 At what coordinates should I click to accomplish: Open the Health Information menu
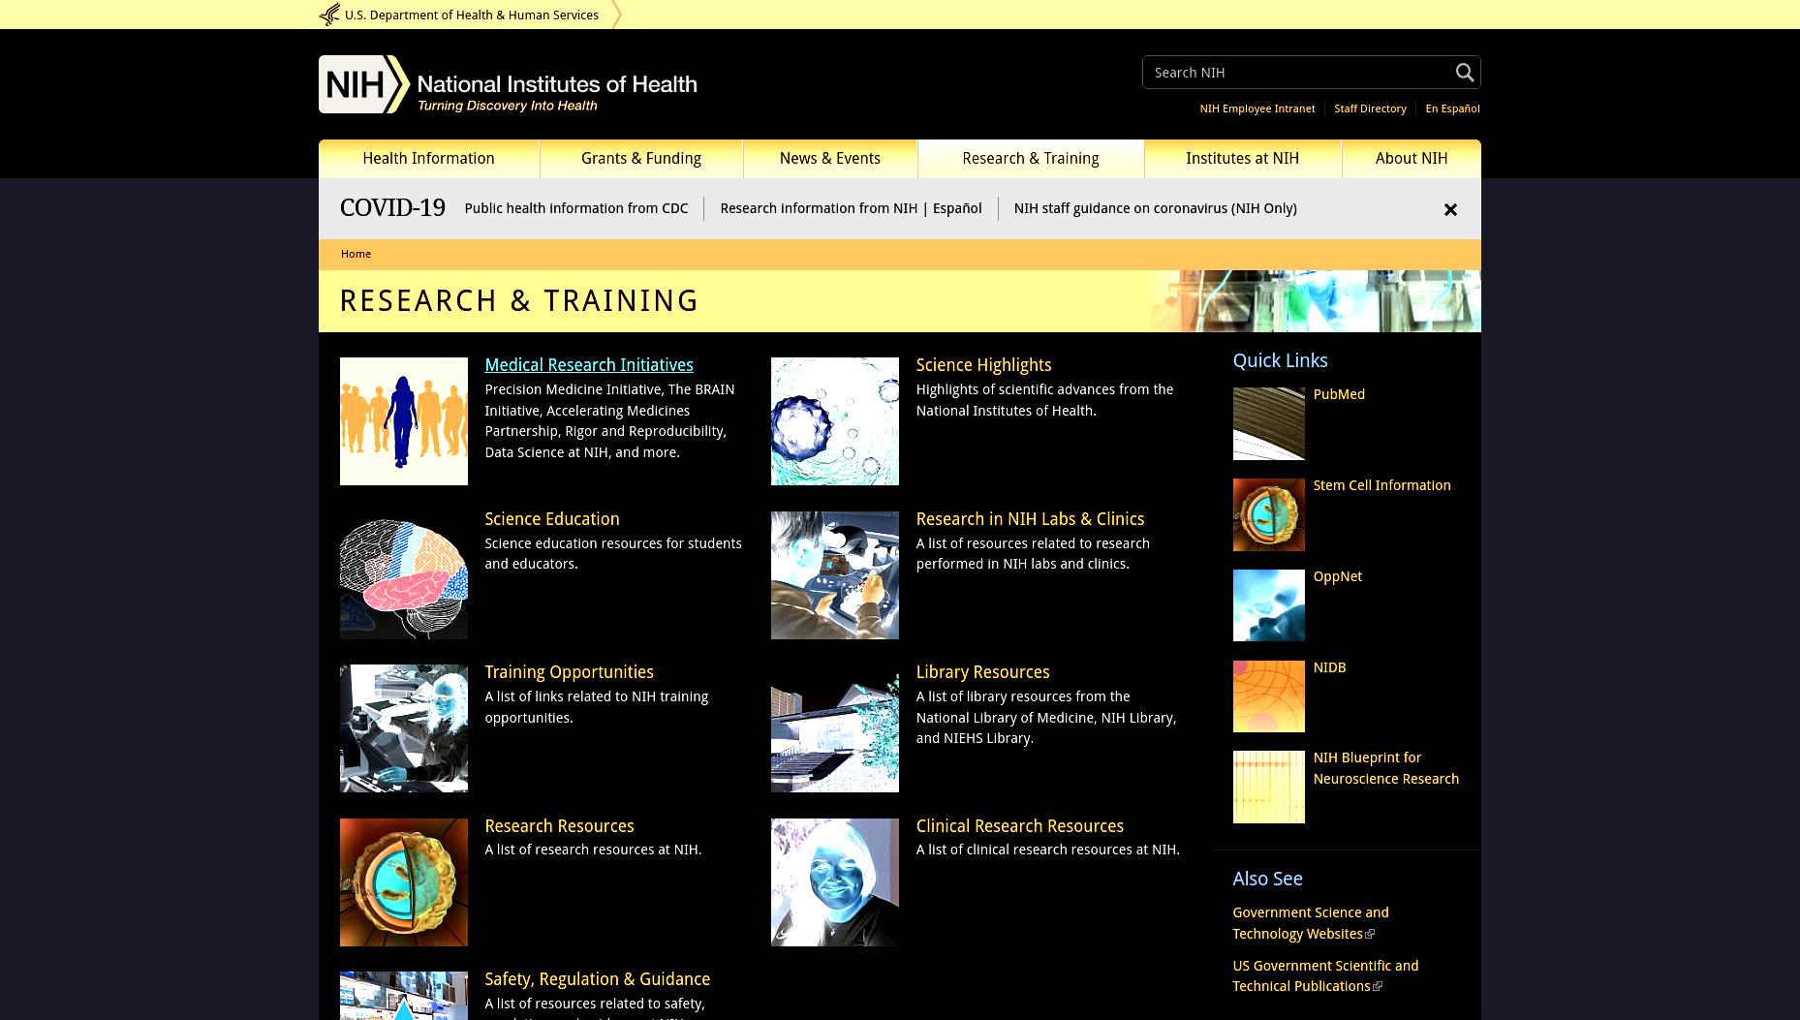point(428,159)
